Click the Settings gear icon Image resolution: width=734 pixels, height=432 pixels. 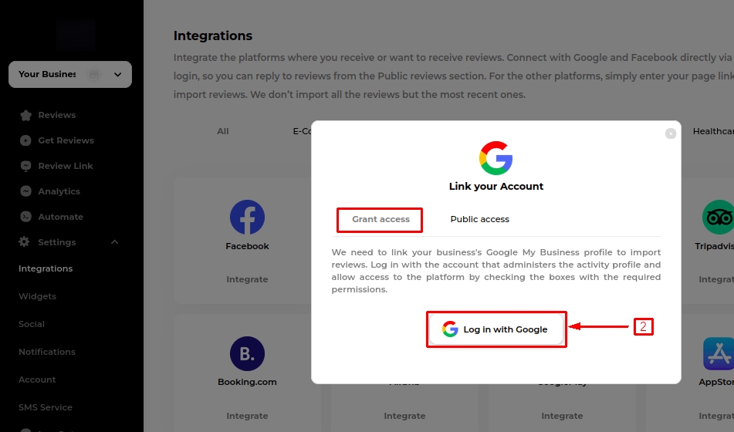point(25,242)
